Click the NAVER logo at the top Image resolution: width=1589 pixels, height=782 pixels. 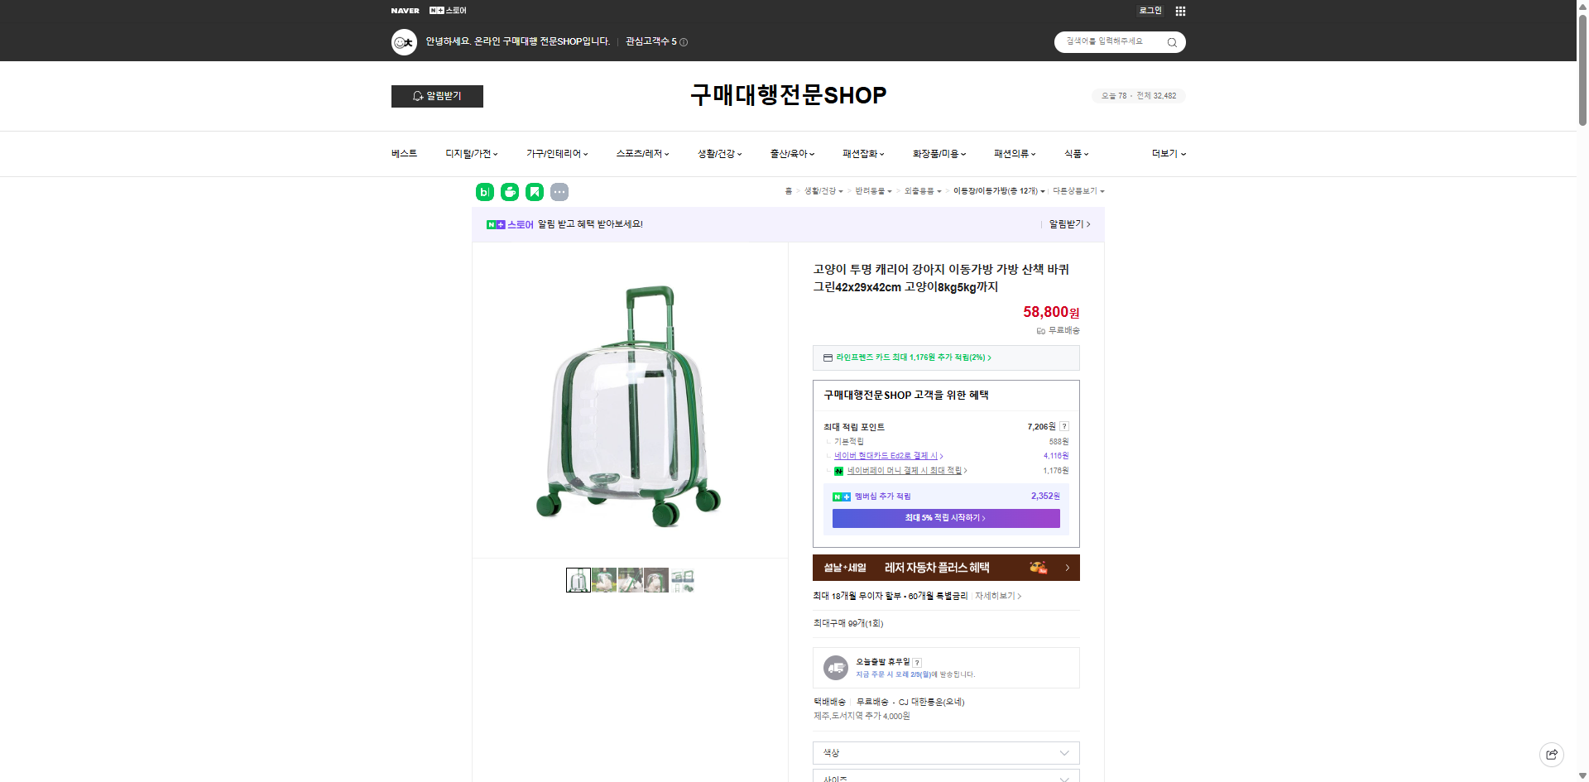[x=405, y=10]
